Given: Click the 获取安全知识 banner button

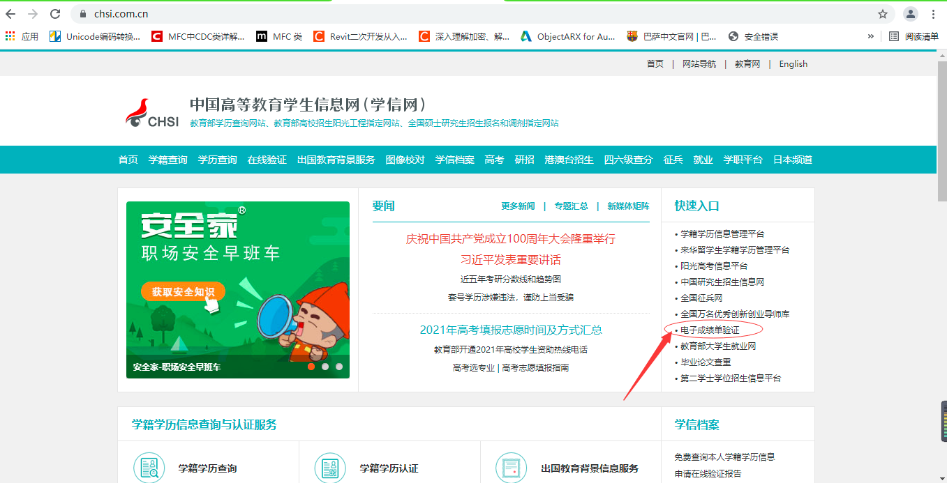Looking at the screenshot, I should 183,291.
